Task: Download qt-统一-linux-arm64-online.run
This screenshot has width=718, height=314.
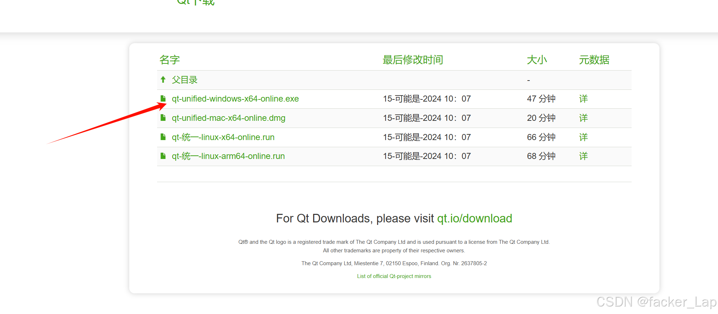Action: click(228, 156)
